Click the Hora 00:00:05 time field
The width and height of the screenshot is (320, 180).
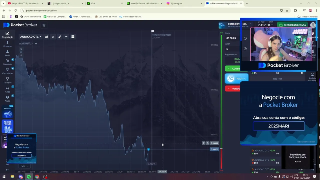coord(232,38)
